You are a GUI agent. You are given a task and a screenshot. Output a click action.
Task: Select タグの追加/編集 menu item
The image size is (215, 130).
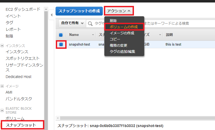pyautogui.click(x=122, y=51)
